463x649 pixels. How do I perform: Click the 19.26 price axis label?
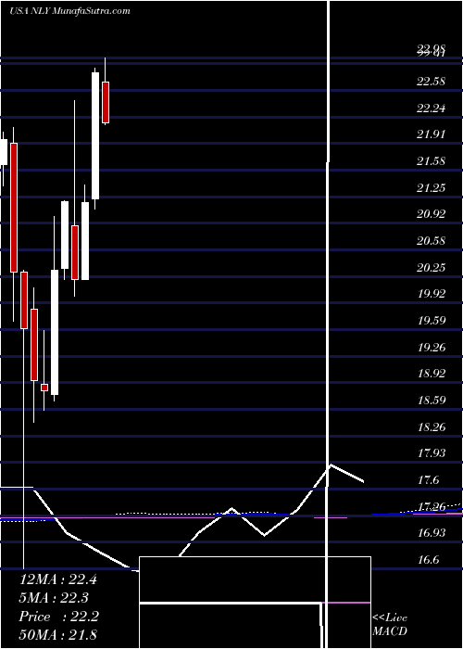(432, 348)
